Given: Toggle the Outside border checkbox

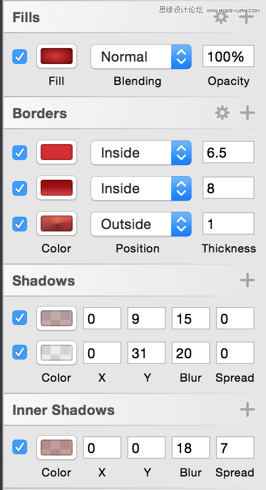Looking at the screenshot, I should tap(20, 224).
